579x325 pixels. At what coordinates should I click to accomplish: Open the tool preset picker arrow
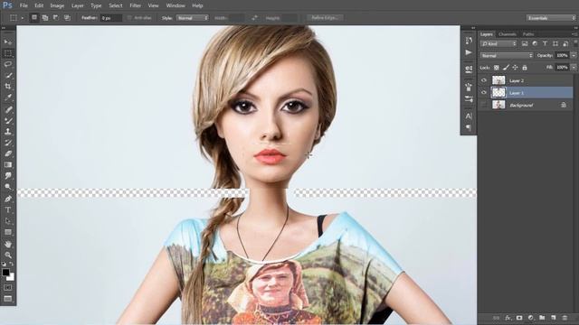pyautogui.click(x=22, y=18)
